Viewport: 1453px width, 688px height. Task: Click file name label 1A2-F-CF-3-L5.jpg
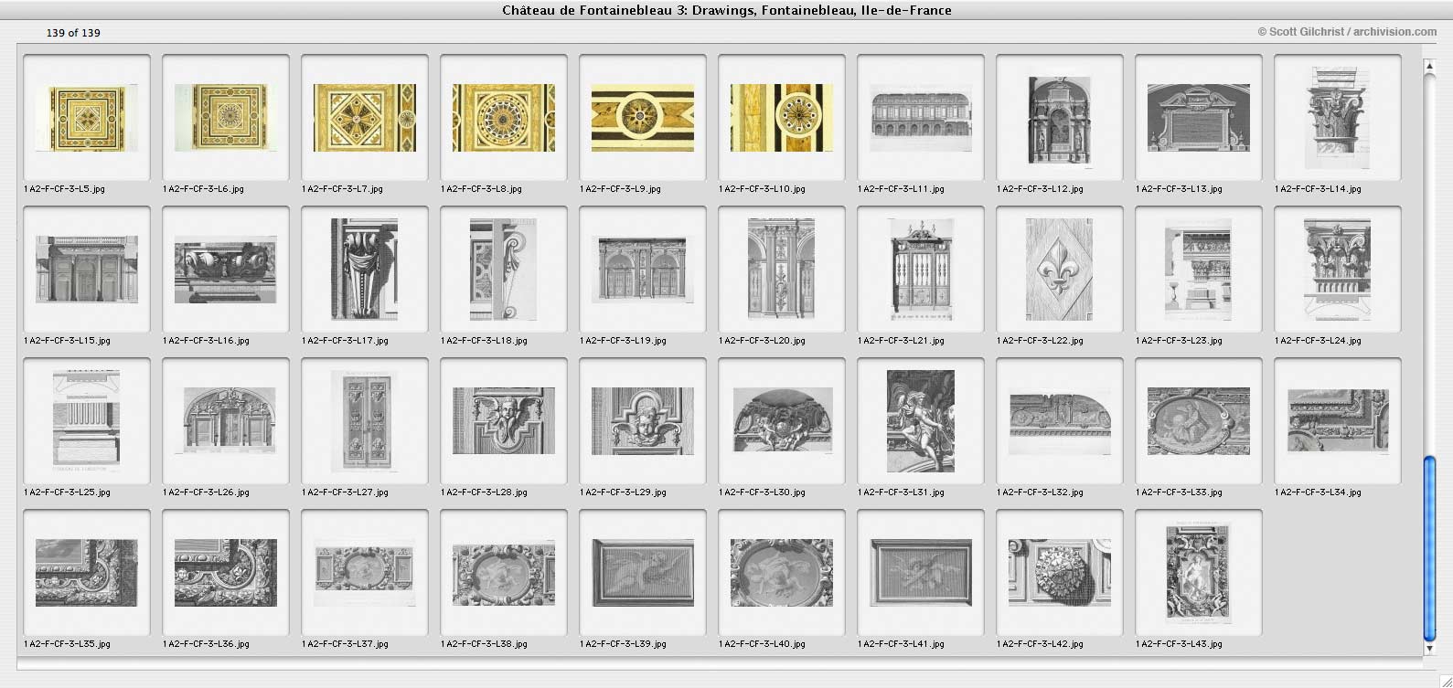[x=64, y=189]
